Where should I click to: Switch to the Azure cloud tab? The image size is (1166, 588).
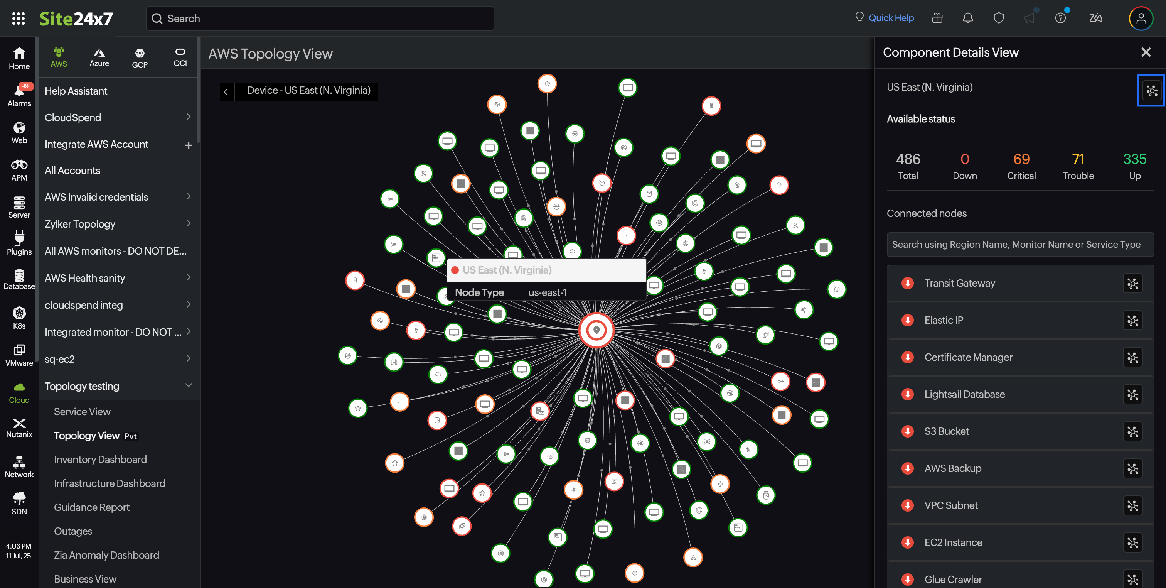[x=99, y=57]
